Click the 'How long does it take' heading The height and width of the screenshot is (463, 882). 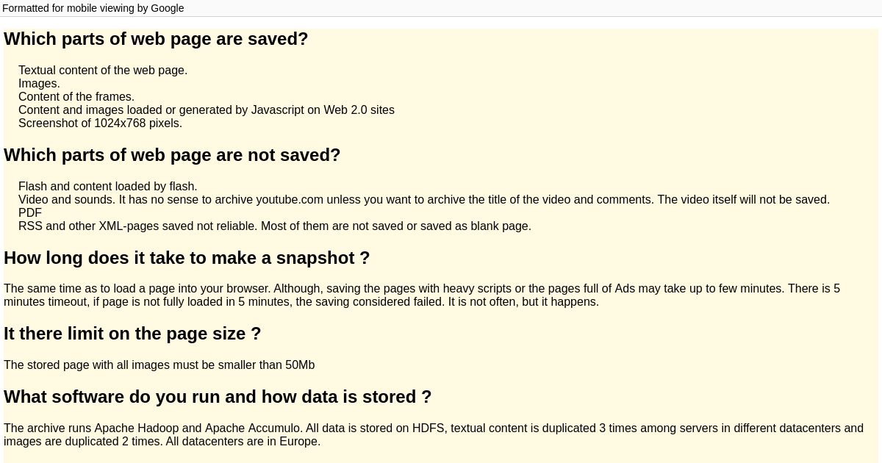187,258
